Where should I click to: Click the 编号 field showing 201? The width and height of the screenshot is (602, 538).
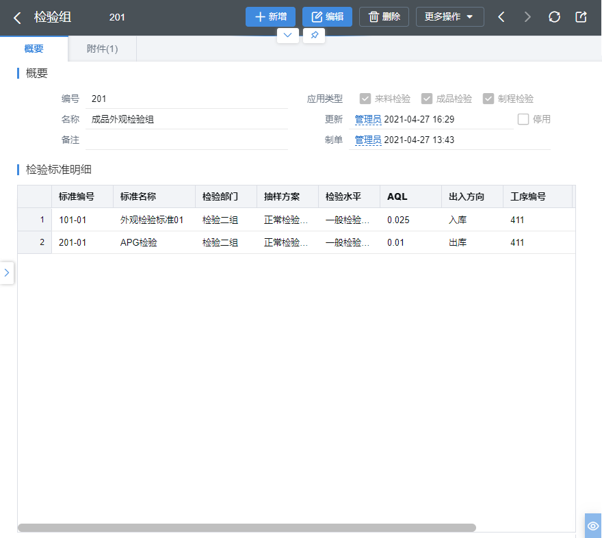187,99
